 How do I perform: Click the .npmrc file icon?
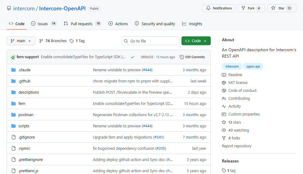click(x=13, y=149)
